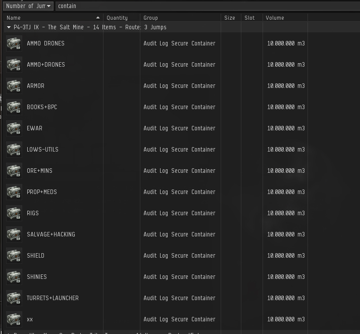Select the AMMO DRONES row name
Screen dimensions: 360x334
[x=45, y=43]
